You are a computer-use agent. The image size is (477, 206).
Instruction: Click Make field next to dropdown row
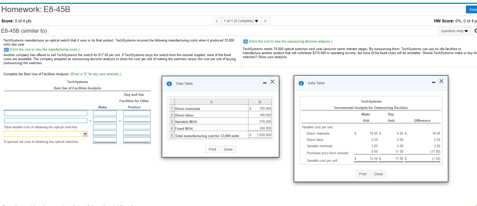click(x=105, y=133)
